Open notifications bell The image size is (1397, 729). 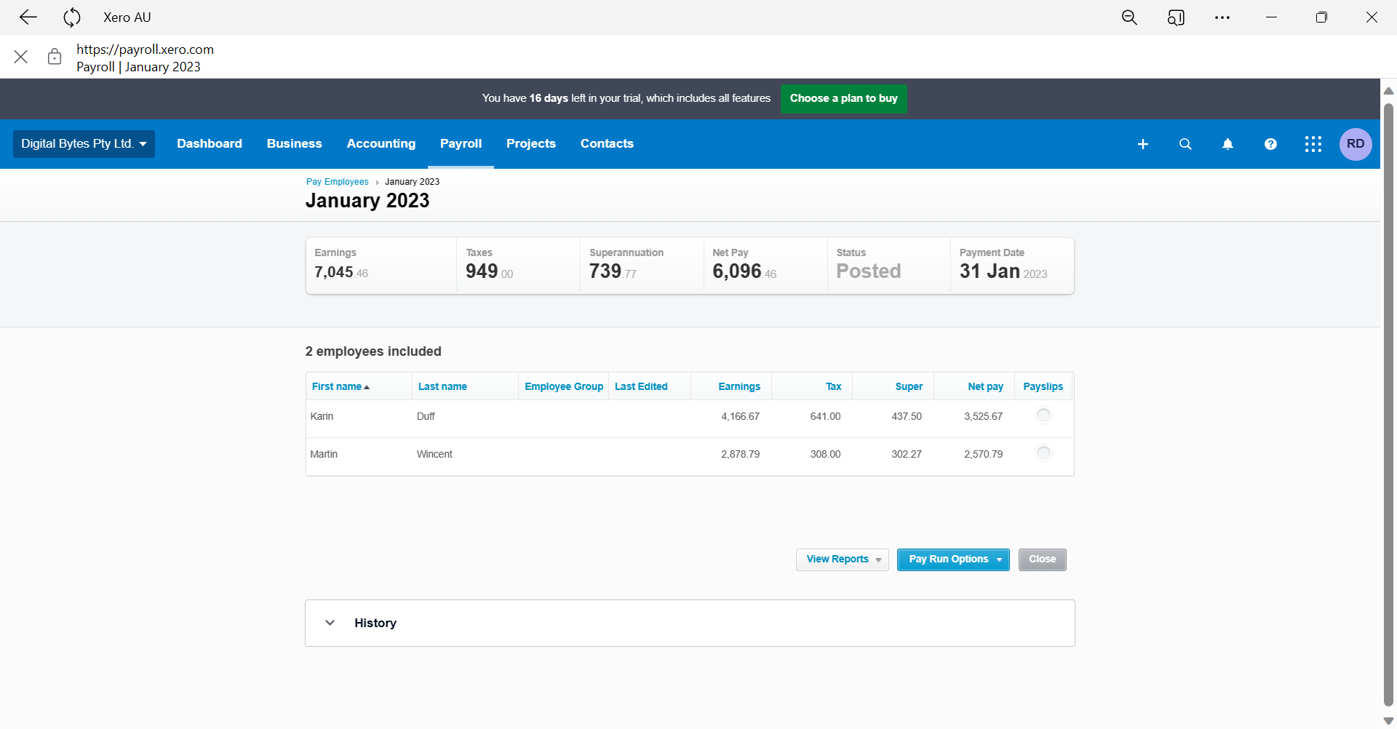coord(1227,144)
